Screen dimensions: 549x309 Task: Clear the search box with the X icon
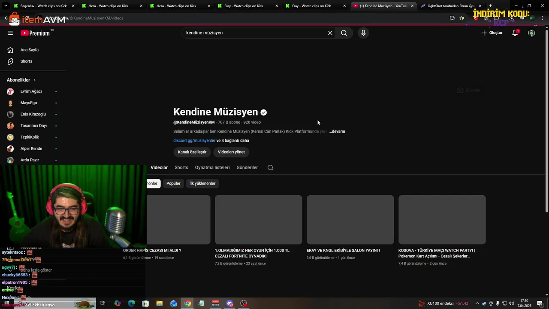[330, 33]
